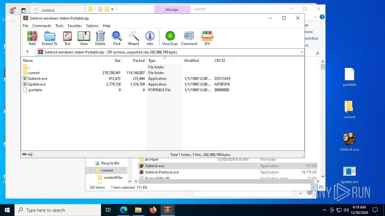This screenshot has height=216, width=385.
Task: Select Sidekick.Protocol.exe in File Explorer
Action: [228, 172]
